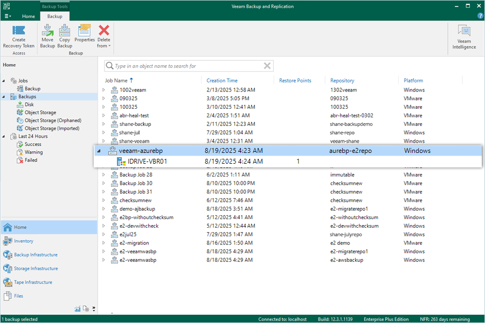
Task: Click the 'Enterprise Plus Edition' status text
Action: coord(386,319)
